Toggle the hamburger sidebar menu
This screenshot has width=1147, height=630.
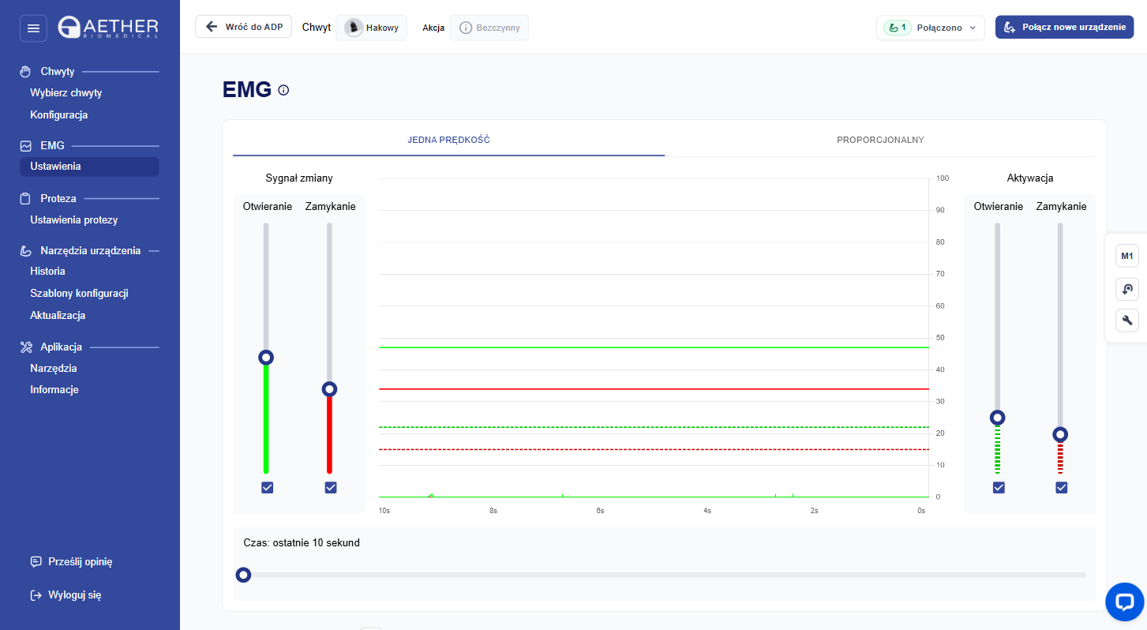[x=33, y=28]
